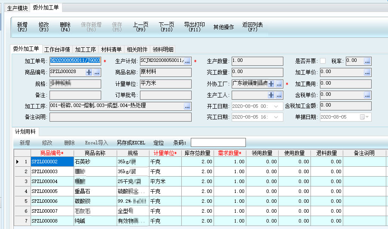Select the 石英砂 cell
This screenshot has width=388, height=229.
click(x=95, y=162)
